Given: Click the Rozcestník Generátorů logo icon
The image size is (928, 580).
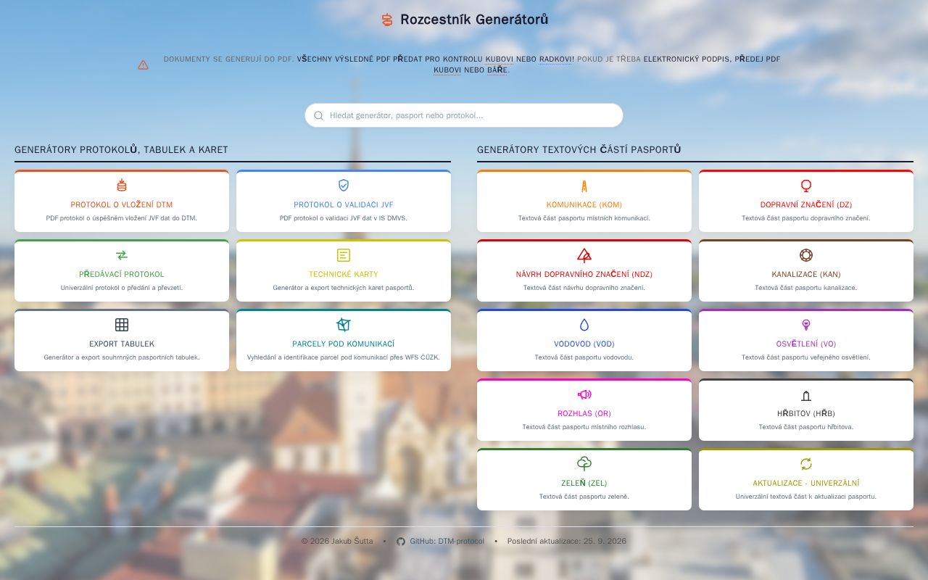Looking at the screenshot, I should pyautogui.click(x=387, y=20).
